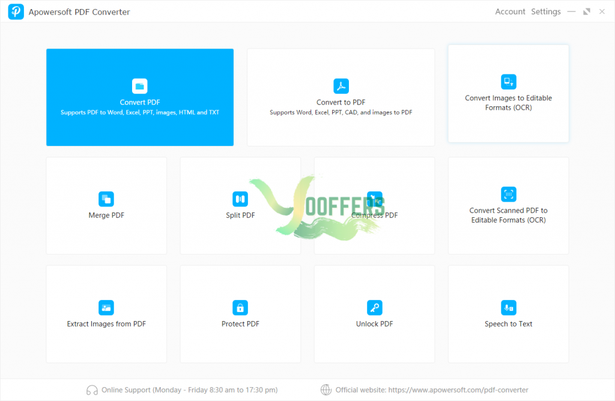
Task: Click the Online Support hours text
Action: click(189, 390)
